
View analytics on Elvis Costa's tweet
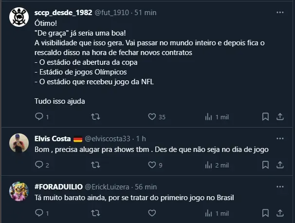click(x=208, y=165)
